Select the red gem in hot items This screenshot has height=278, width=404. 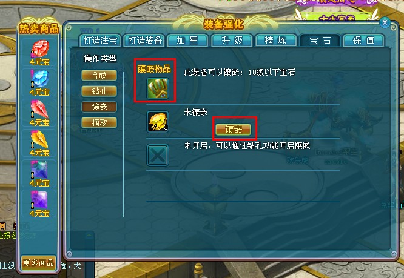(x=39, y=49)
